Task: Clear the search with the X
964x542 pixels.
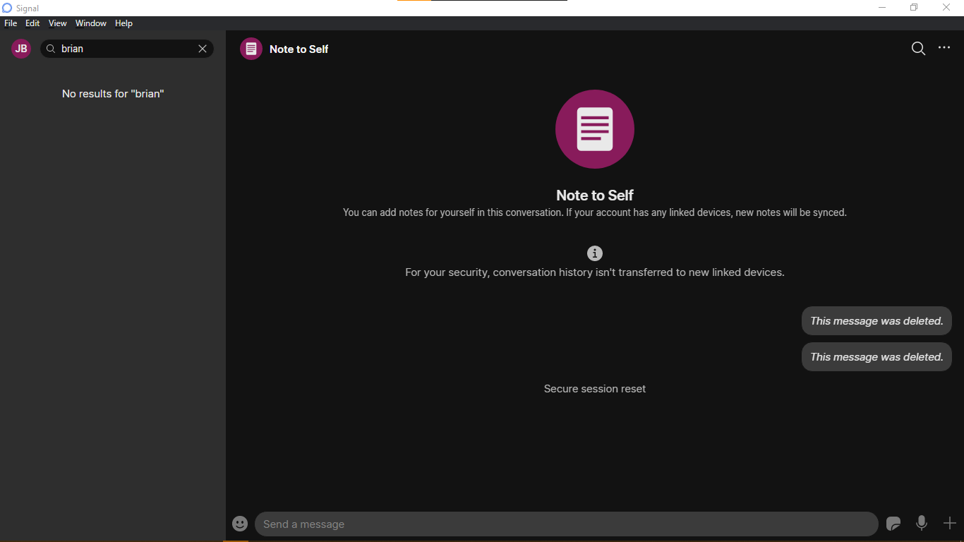Action: click(x=203, y=48)
